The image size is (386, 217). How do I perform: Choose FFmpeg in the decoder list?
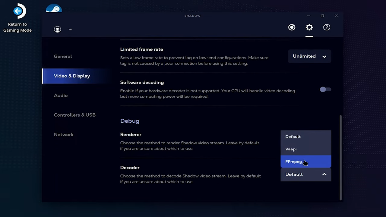(306, 162)
